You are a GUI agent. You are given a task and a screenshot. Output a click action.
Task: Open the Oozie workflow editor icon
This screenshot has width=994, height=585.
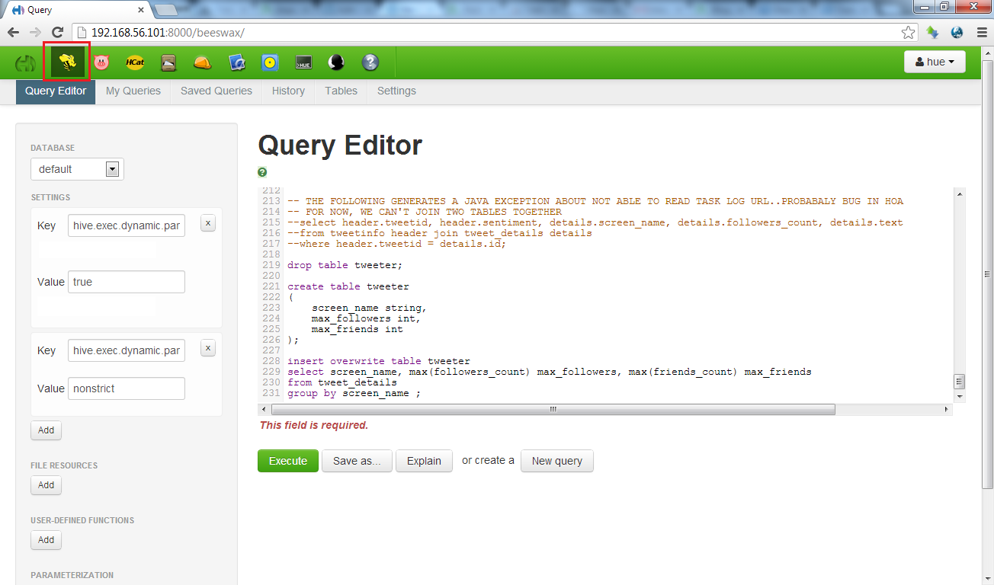point(236,62)
